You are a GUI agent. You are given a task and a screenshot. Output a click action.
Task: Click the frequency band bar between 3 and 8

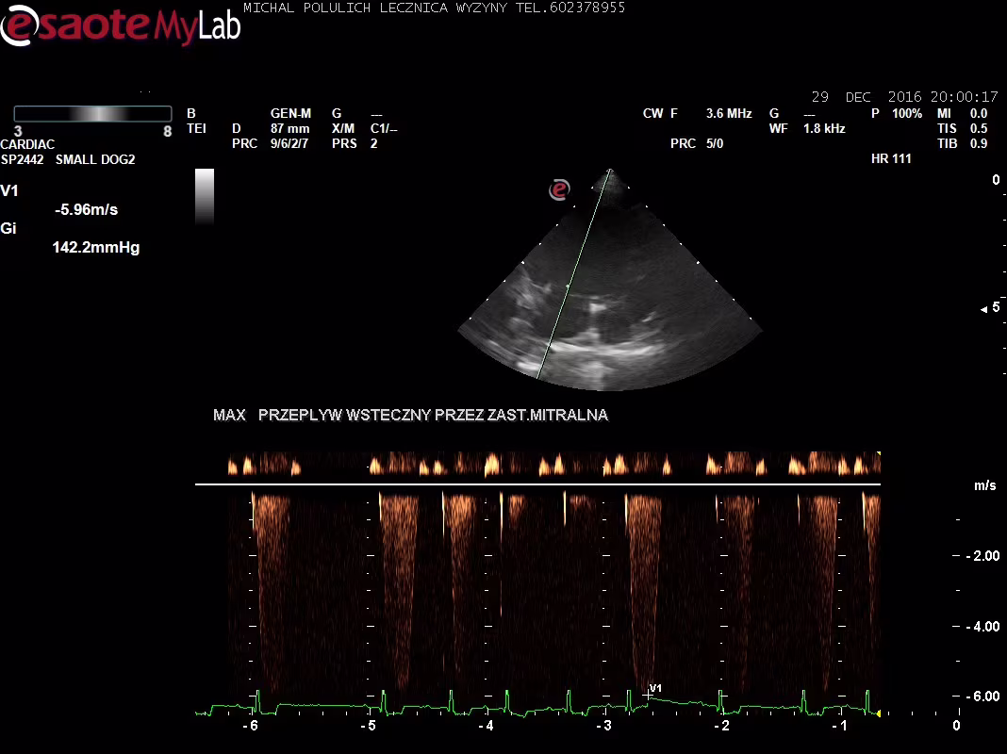92,113
